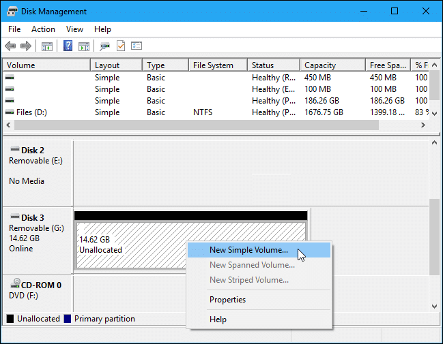Viewport: 443px width, 344px height.
Task: Open the View menu
Action: (x=74, y=29)
